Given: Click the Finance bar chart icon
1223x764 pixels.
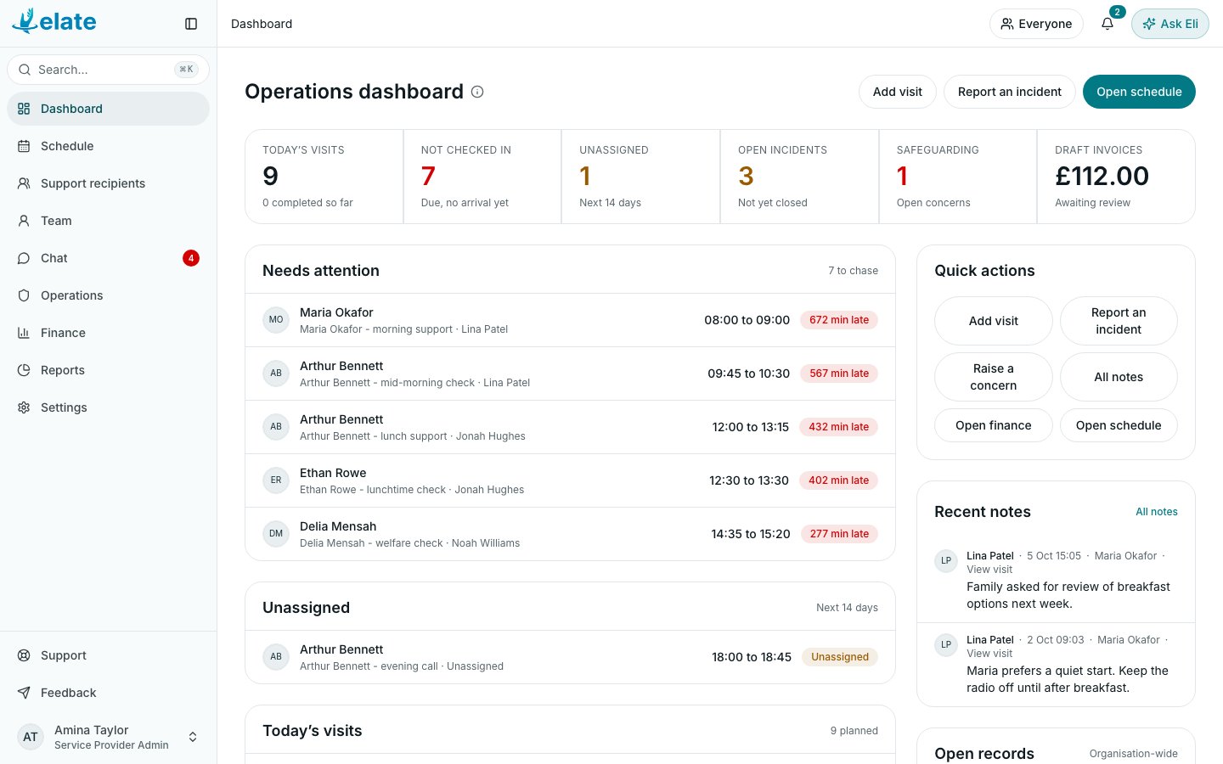Looking at the screenshot, I should pos(24,333).
